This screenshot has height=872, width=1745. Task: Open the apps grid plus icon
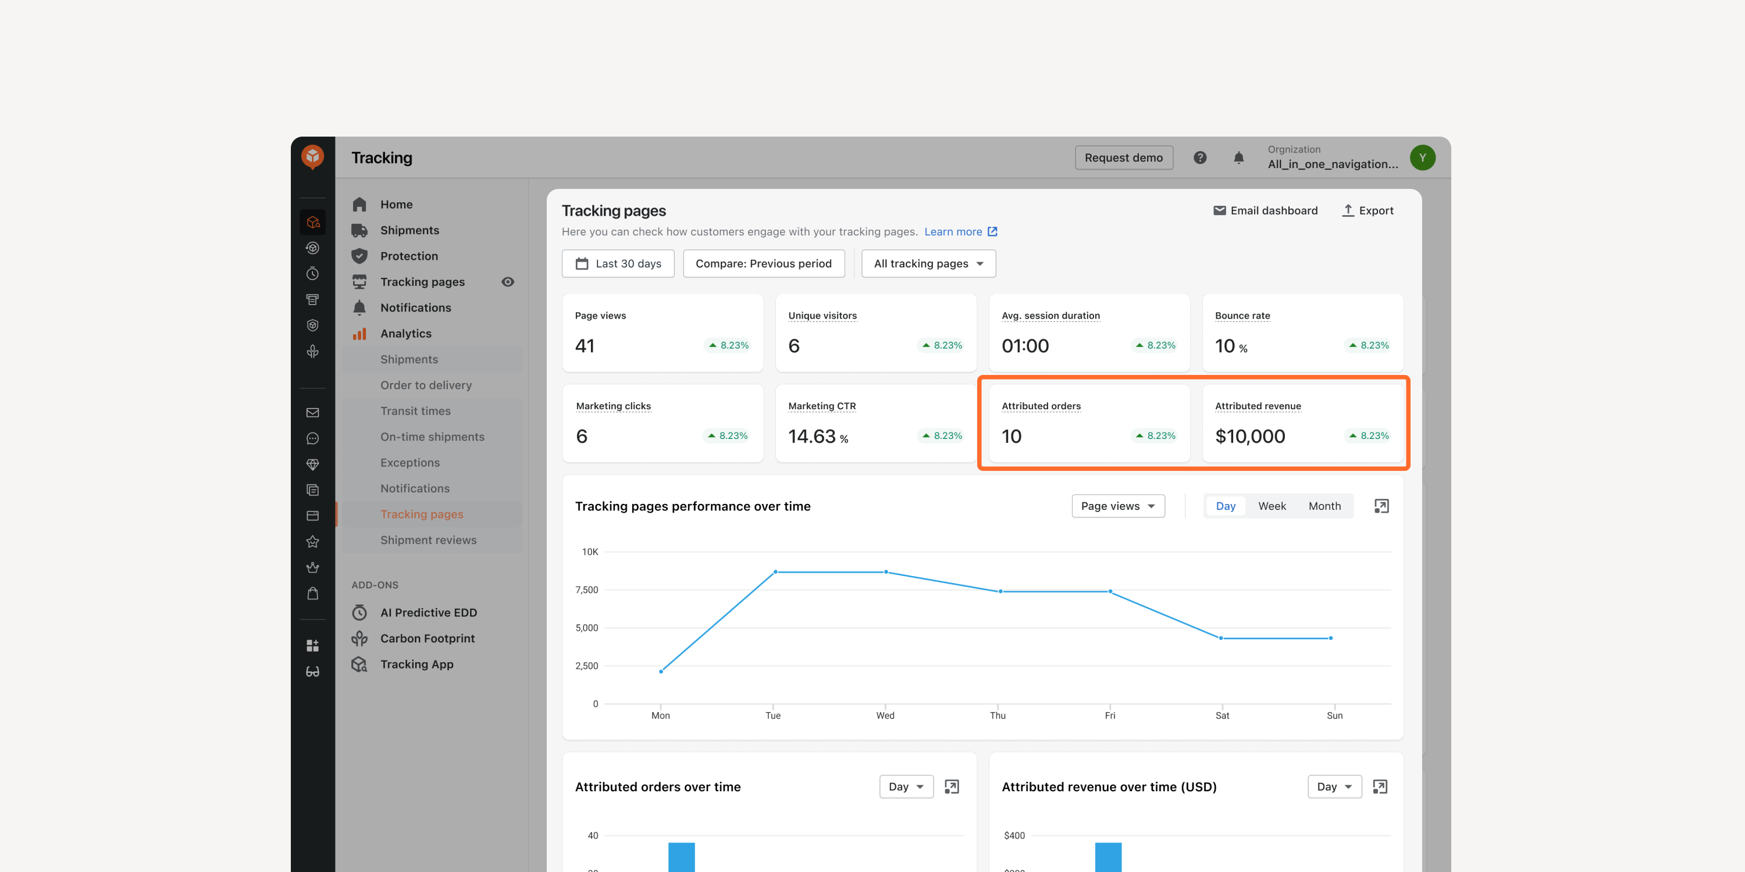312,645
